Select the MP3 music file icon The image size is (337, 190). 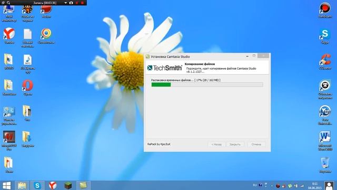point(27,63)
